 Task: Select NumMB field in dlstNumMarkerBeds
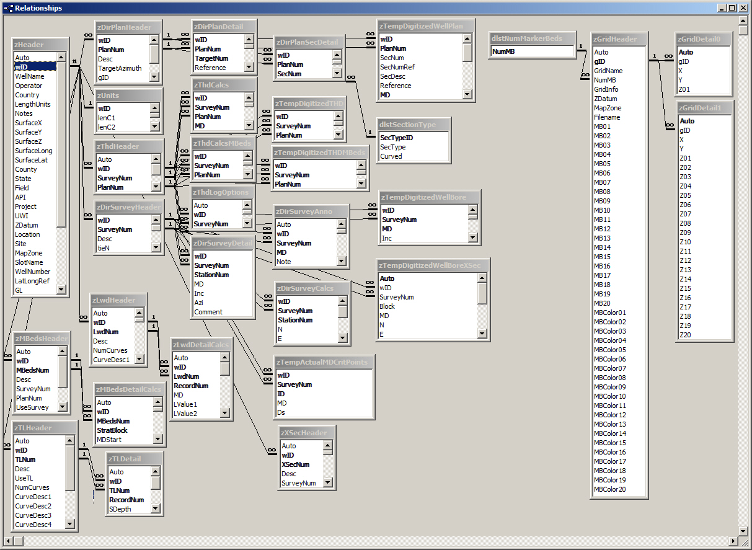point(532,52)
